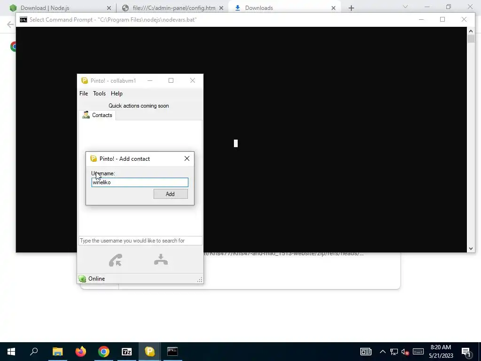This screenshot has height=361, width=481.
Task: Click the Command Prompt taskbar icon
Action: click(x=172, y=352)
